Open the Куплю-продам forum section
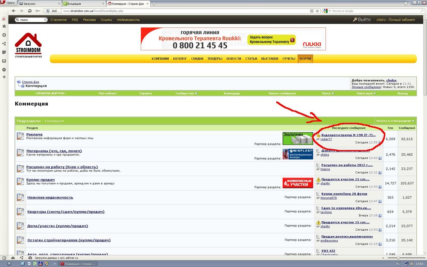427x267 pixels. (40, 180)
